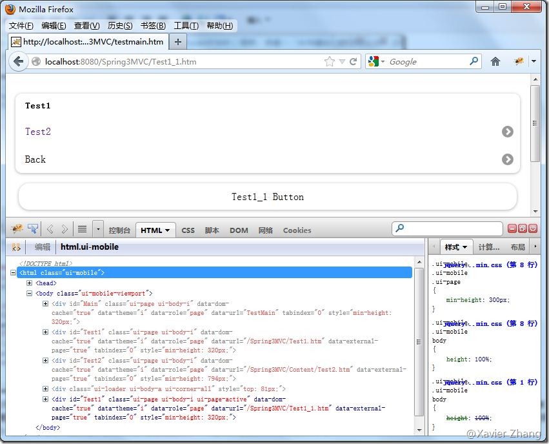Click the Firebug search input field
This screenshot has width=549, height=444.
tap(452, 229)
